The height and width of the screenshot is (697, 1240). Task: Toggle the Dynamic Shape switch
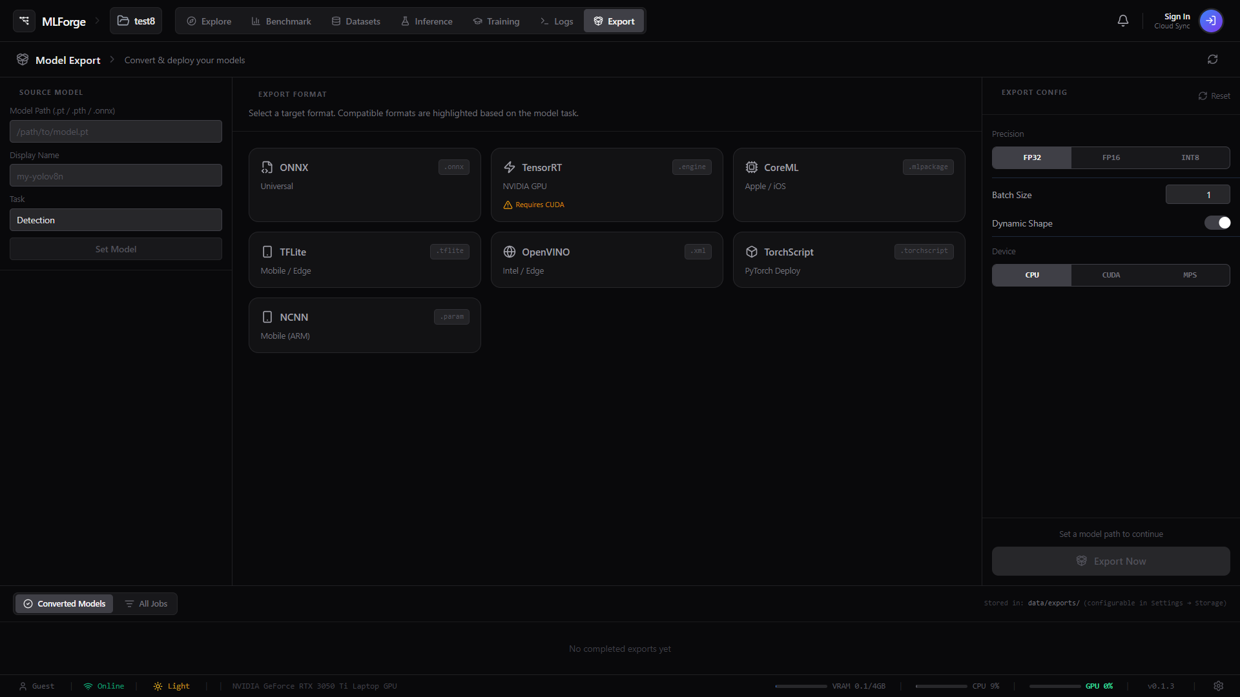(x=1217, y=223)
